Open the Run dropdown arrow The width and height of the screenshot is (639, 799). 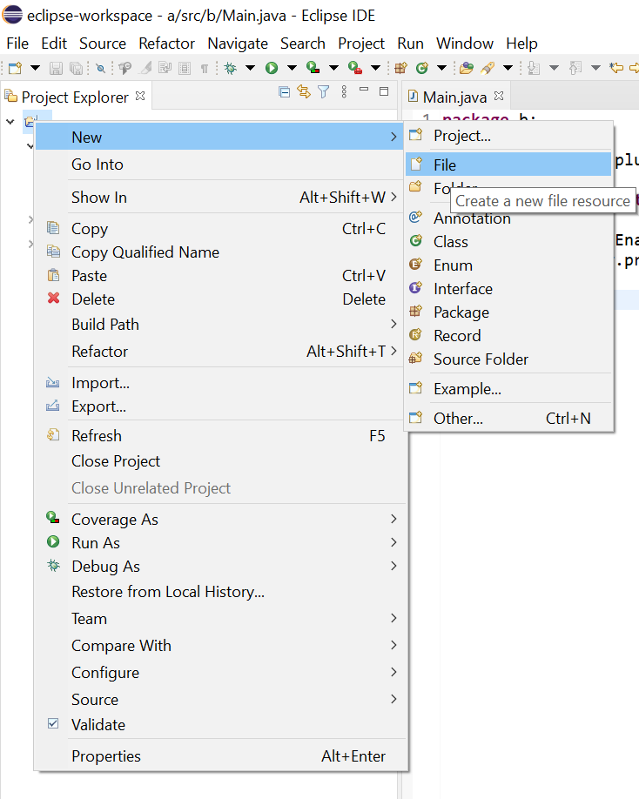(x=292, y=68)
